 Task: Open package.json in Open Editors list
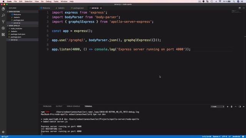click(18, 20)
